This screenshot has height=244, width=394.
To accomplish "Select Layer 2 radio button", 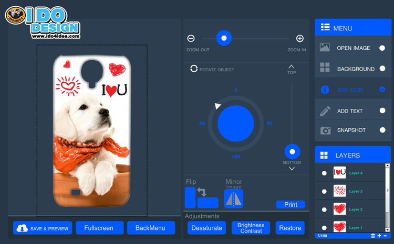I will (x=324, y=209).
